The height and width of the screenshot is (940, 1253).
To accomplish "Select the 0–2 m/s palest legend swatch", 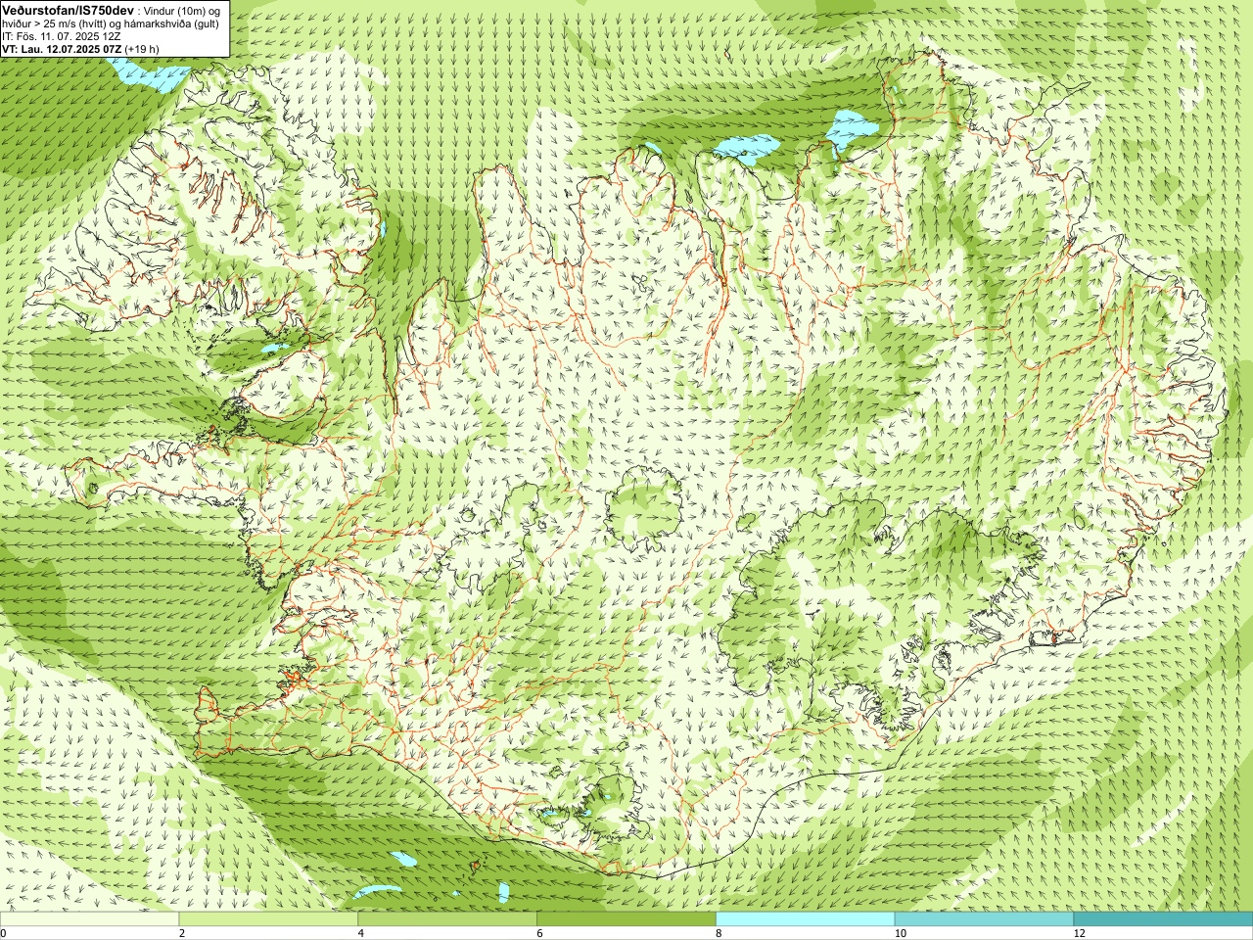I will pyautogui.click(x=89, y=919).
